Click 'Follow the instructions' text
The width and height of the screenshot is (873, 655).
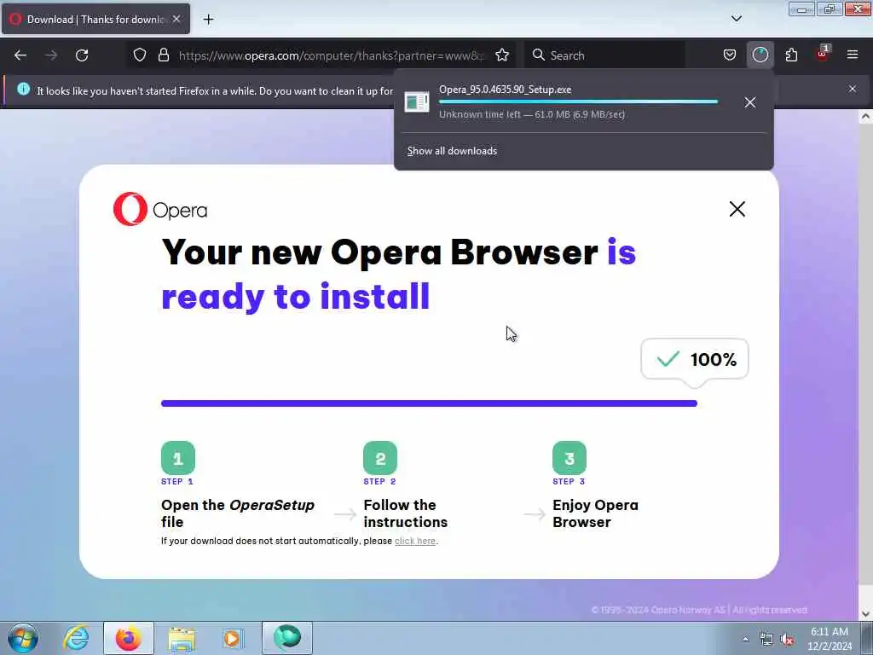405,513
